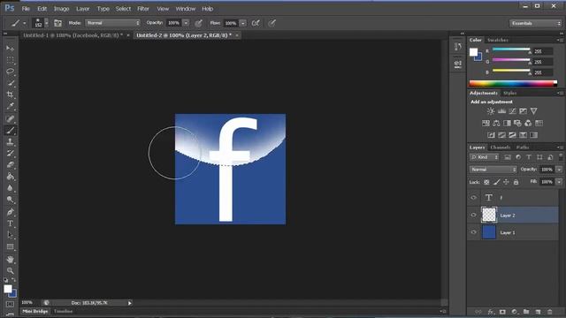The height and width of the screenshot is (318, 566).
Task: Add a Levels adjustment
Action: pyautogui.click(x=501, y=111)
